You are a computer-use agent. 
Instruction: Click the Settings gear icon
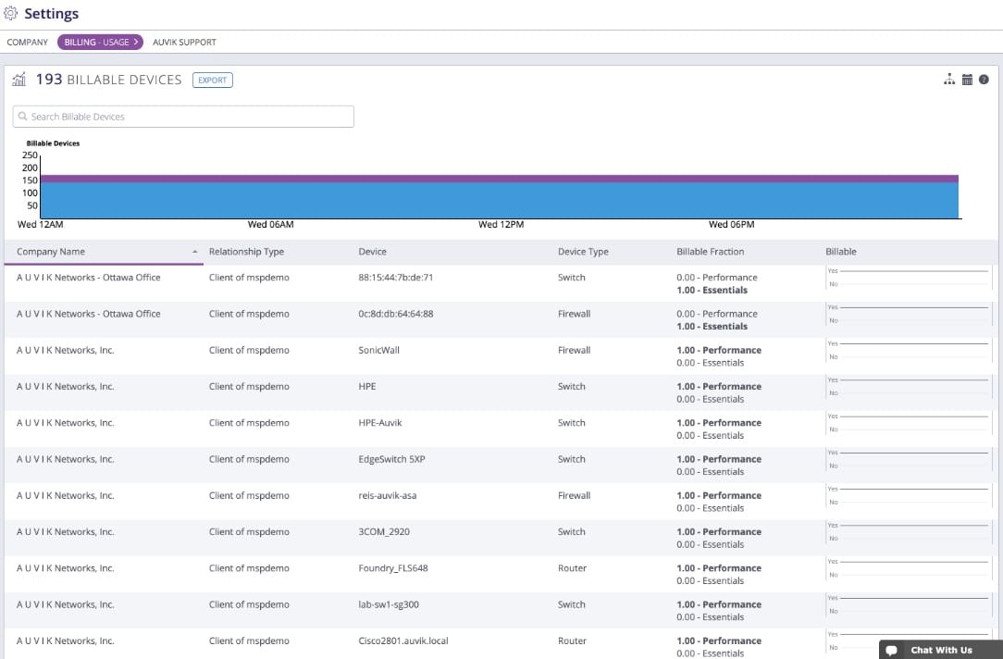click(x=11, y=13)
